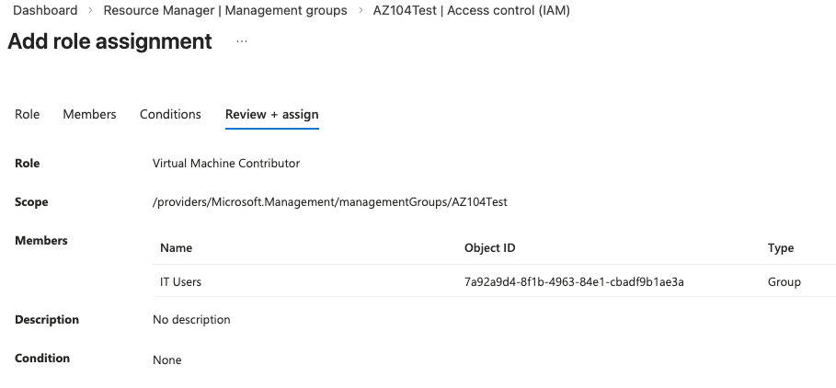The height and width of the screenshot is (388, 836).
Task: Select the IT Users member name
Action: (180, 281)
